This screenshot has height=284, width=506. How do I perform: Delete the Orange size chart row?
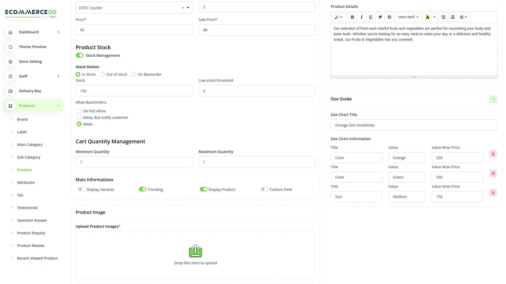[493, 154]
